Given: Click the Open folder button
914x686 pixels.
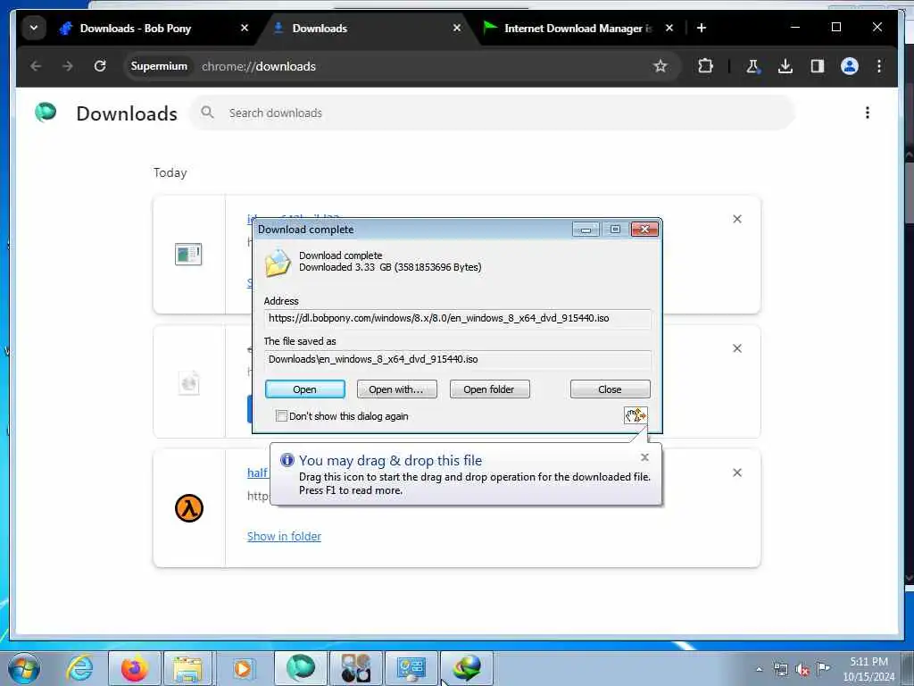Looking at the screenshot, I should coord(490,389).
